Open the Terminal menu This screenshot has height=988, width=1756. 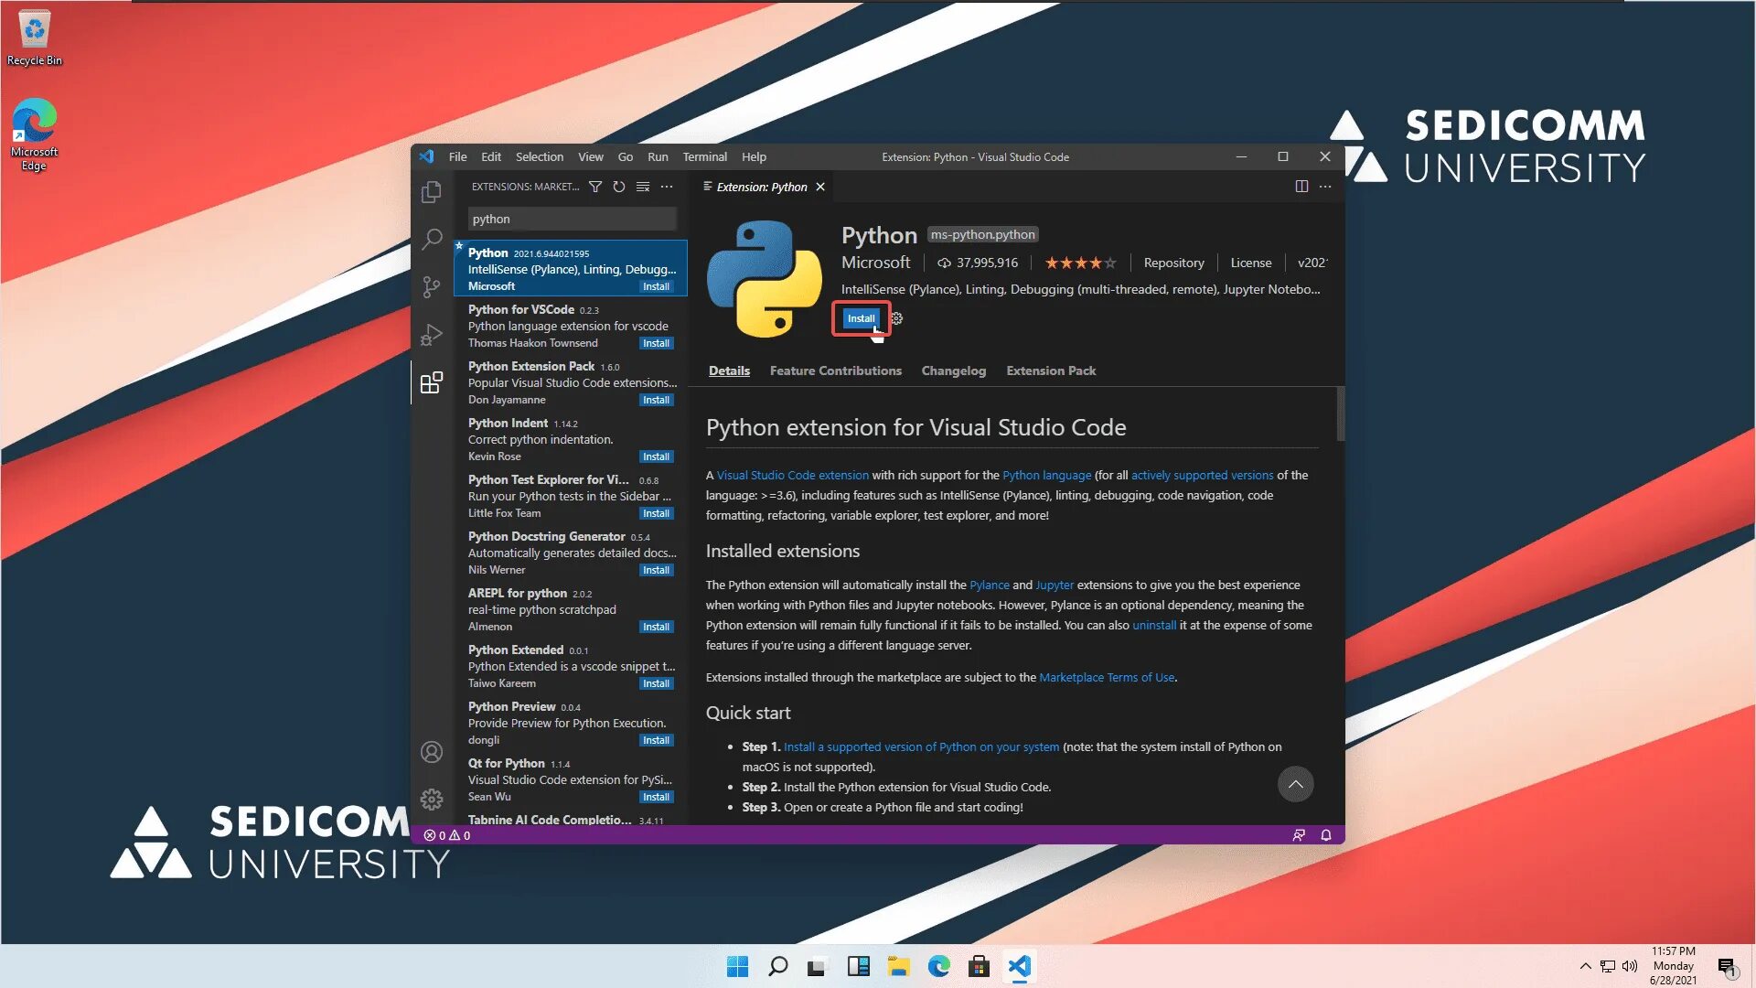[705, 157]
